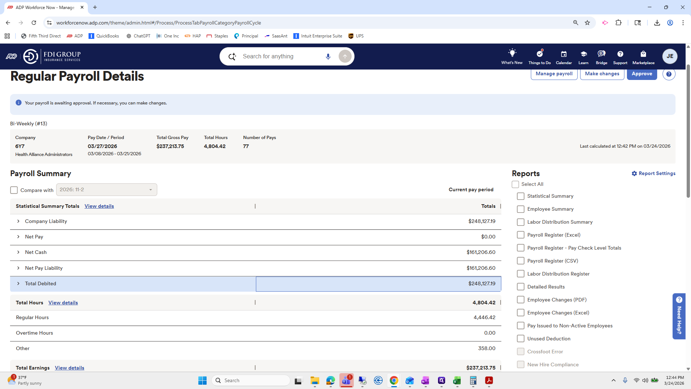
Task: Open the Support question mark icon
Action: pyautogui.click(x=620, y=54)
